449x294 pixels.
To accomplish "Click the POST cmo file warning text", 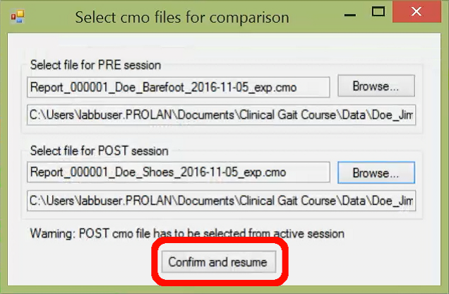I will (x=187, y=233).
